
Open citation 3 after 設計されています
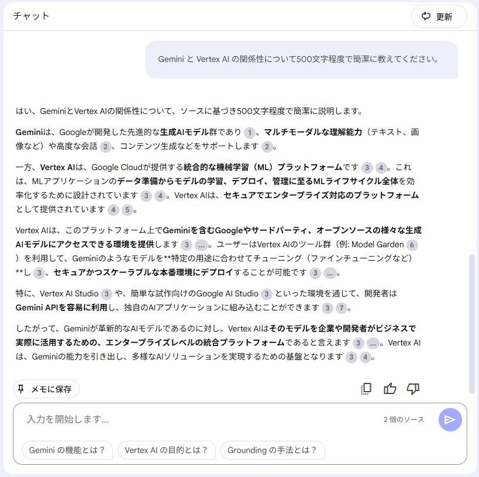pyautogui.click(x=146, y=196)
